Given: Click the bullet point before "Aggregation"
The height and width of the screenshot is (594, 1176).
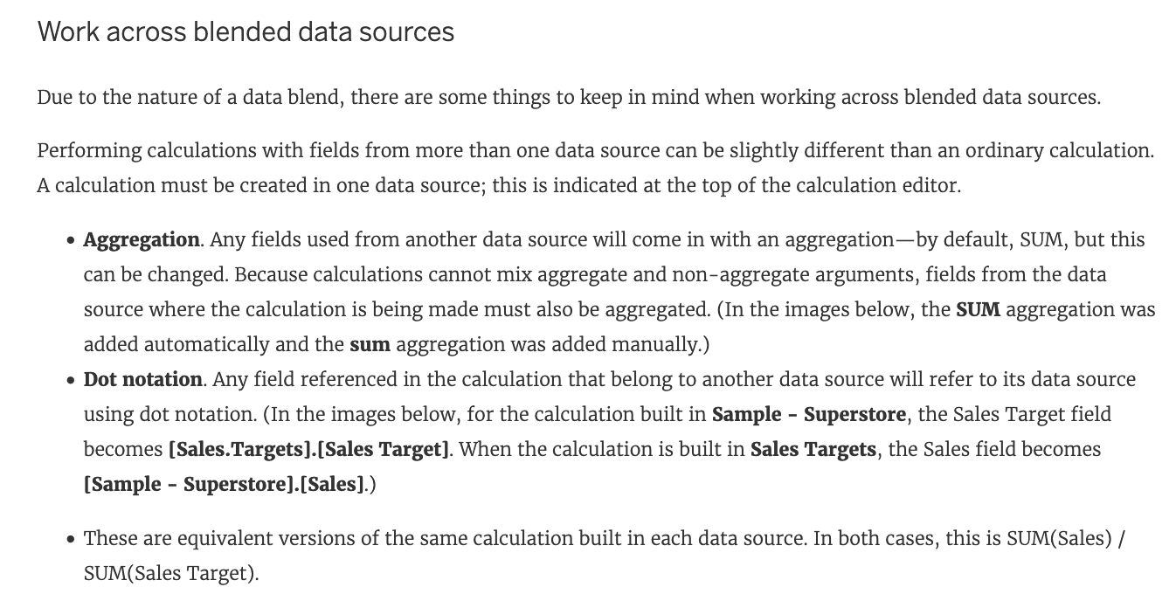Looking at the screenshot, I should [71, 241].
